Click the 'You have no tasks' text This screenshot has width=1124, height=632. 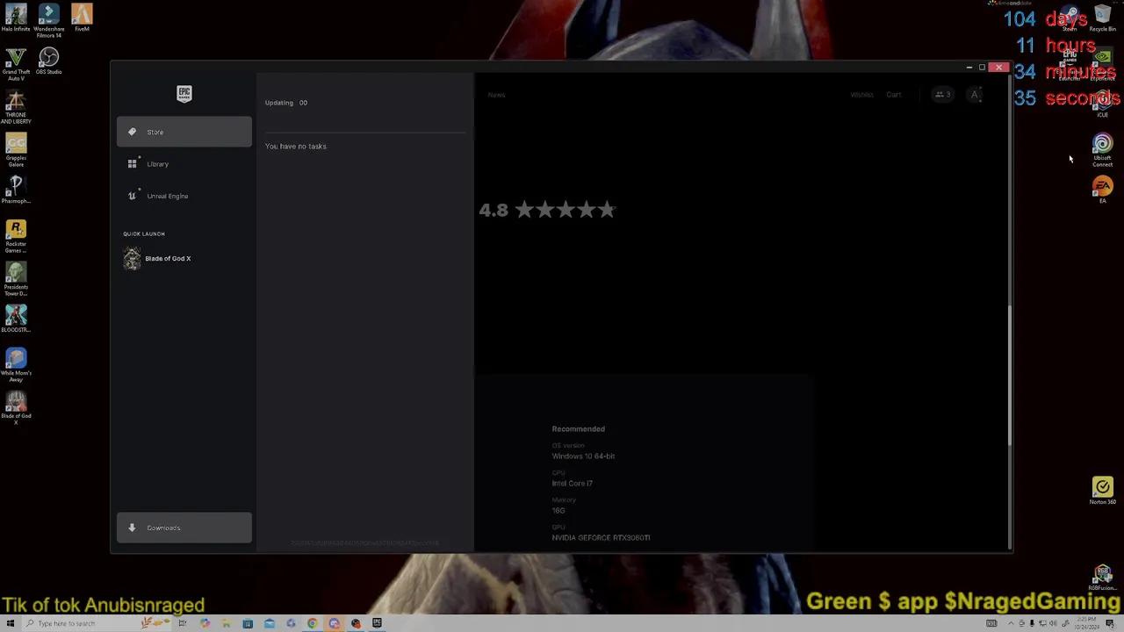coord(296,147)
